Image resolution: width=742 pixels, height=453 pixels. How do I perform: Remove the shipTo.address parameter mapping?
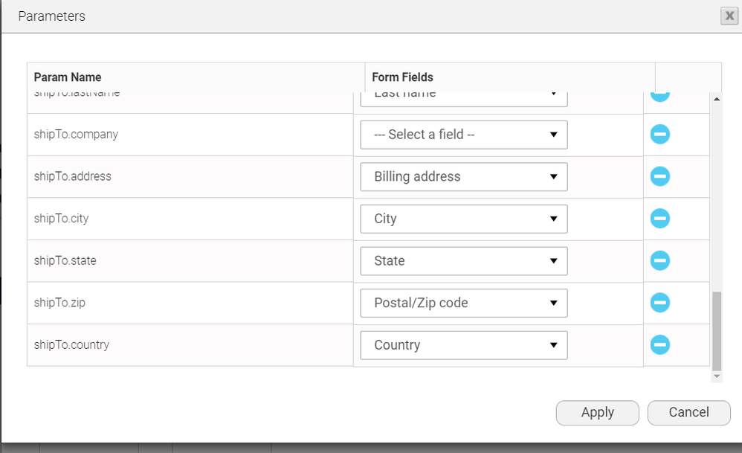click(660, 176)
